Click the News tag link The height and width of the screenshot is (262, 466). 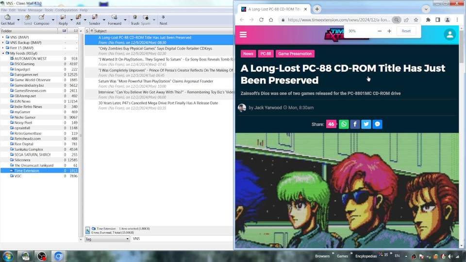[x=248, y=54]
